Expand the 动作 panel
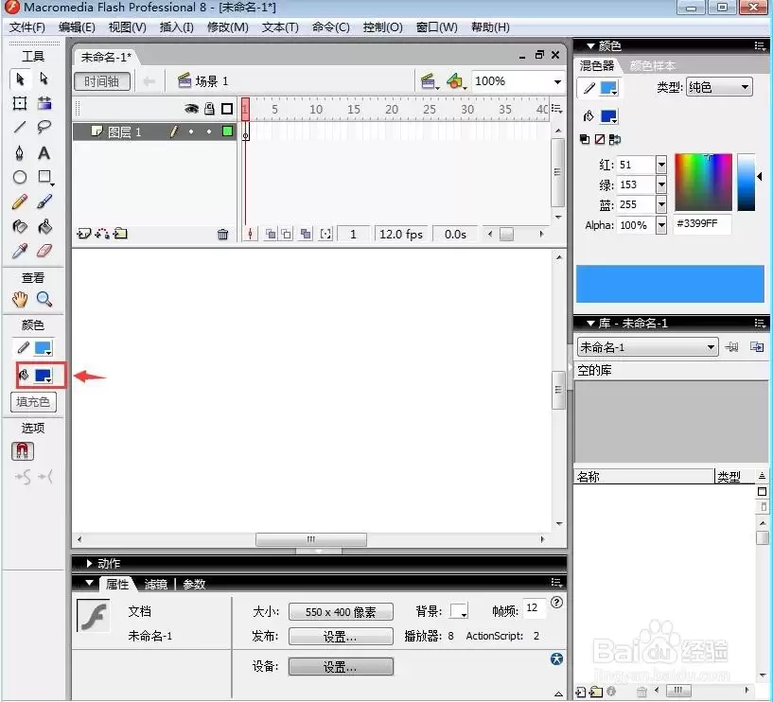773x702 pixels. (103, 563)
